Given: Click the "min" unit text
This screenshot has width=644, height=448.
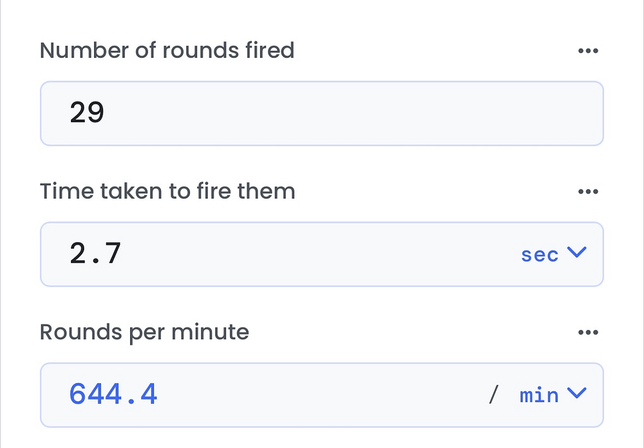Looking at the screenshot, I should (x=539, y=395).
